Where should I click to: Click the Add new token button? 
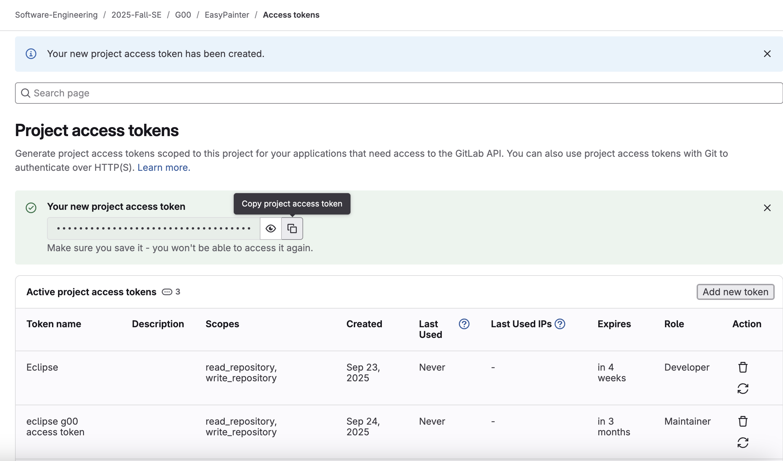735,292
